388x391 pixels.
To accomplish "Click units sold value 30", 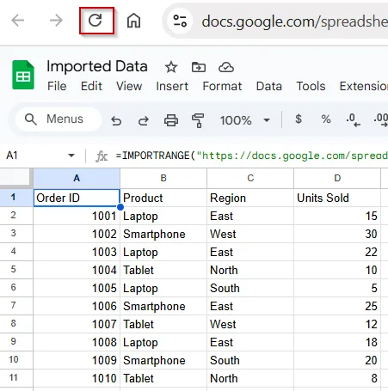I will 337,234.
